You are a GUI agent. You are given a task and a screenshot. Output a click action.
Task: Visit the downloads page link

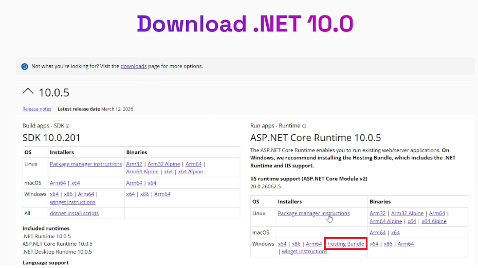click(133, 66)
